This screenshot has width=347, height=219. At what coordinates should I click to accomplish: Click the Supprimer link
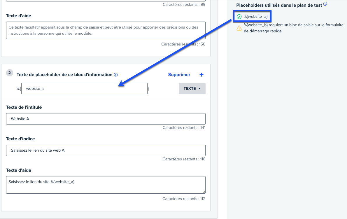(179, 75)
